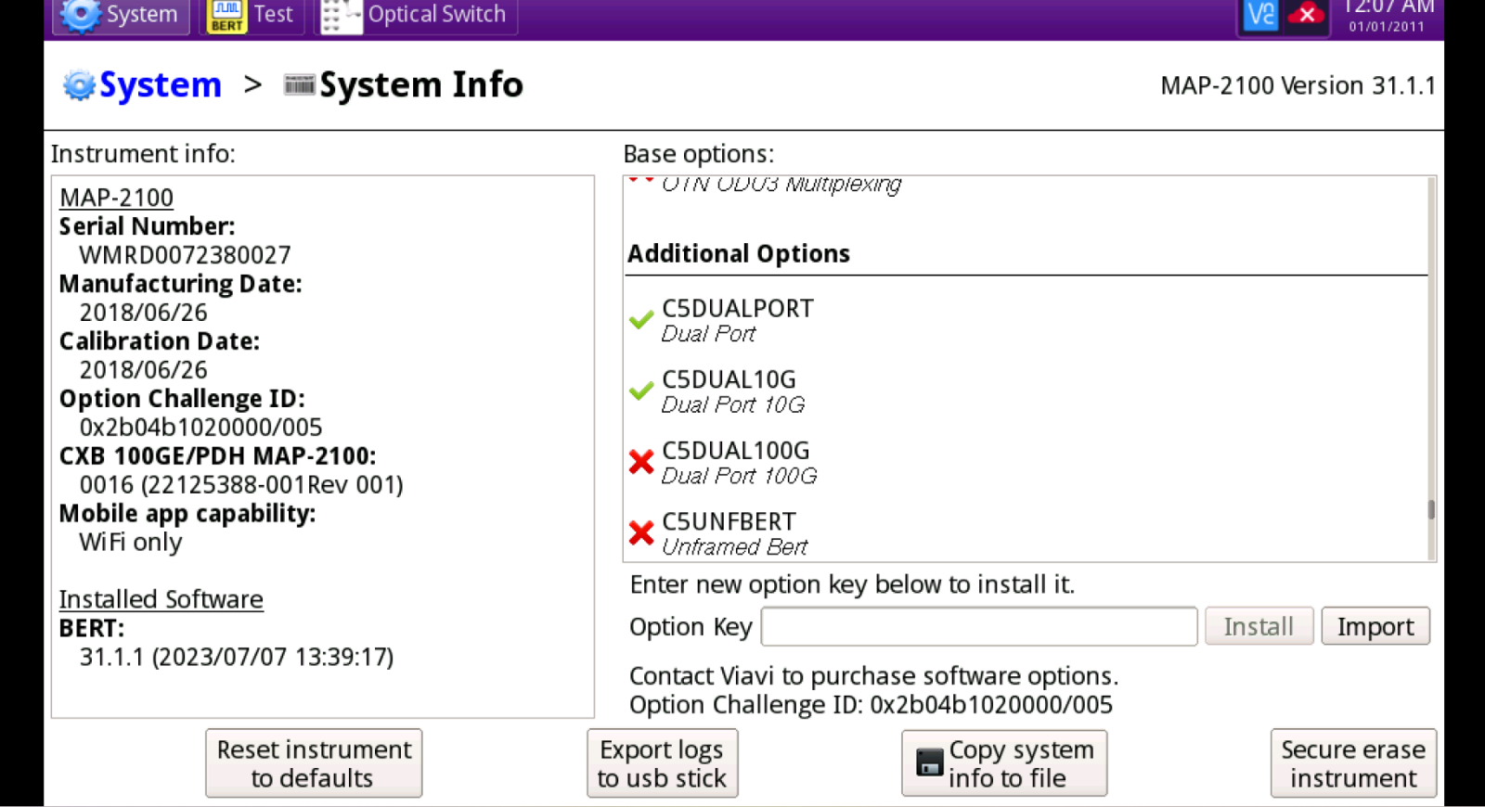The width and height of the screenshot is (1485, 807).
Task: Go back via the blue System breadcrumb link
Action: coord(160,85)
